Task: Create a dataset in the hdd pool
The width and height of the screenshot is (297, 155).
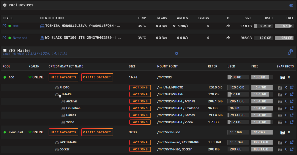Action: tap(97, 77)
